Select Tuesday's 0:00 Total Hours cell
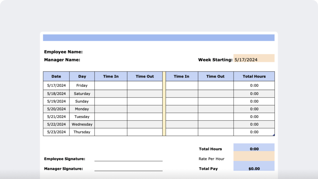The width and height of the screenshot is (318, 179). 254,117
